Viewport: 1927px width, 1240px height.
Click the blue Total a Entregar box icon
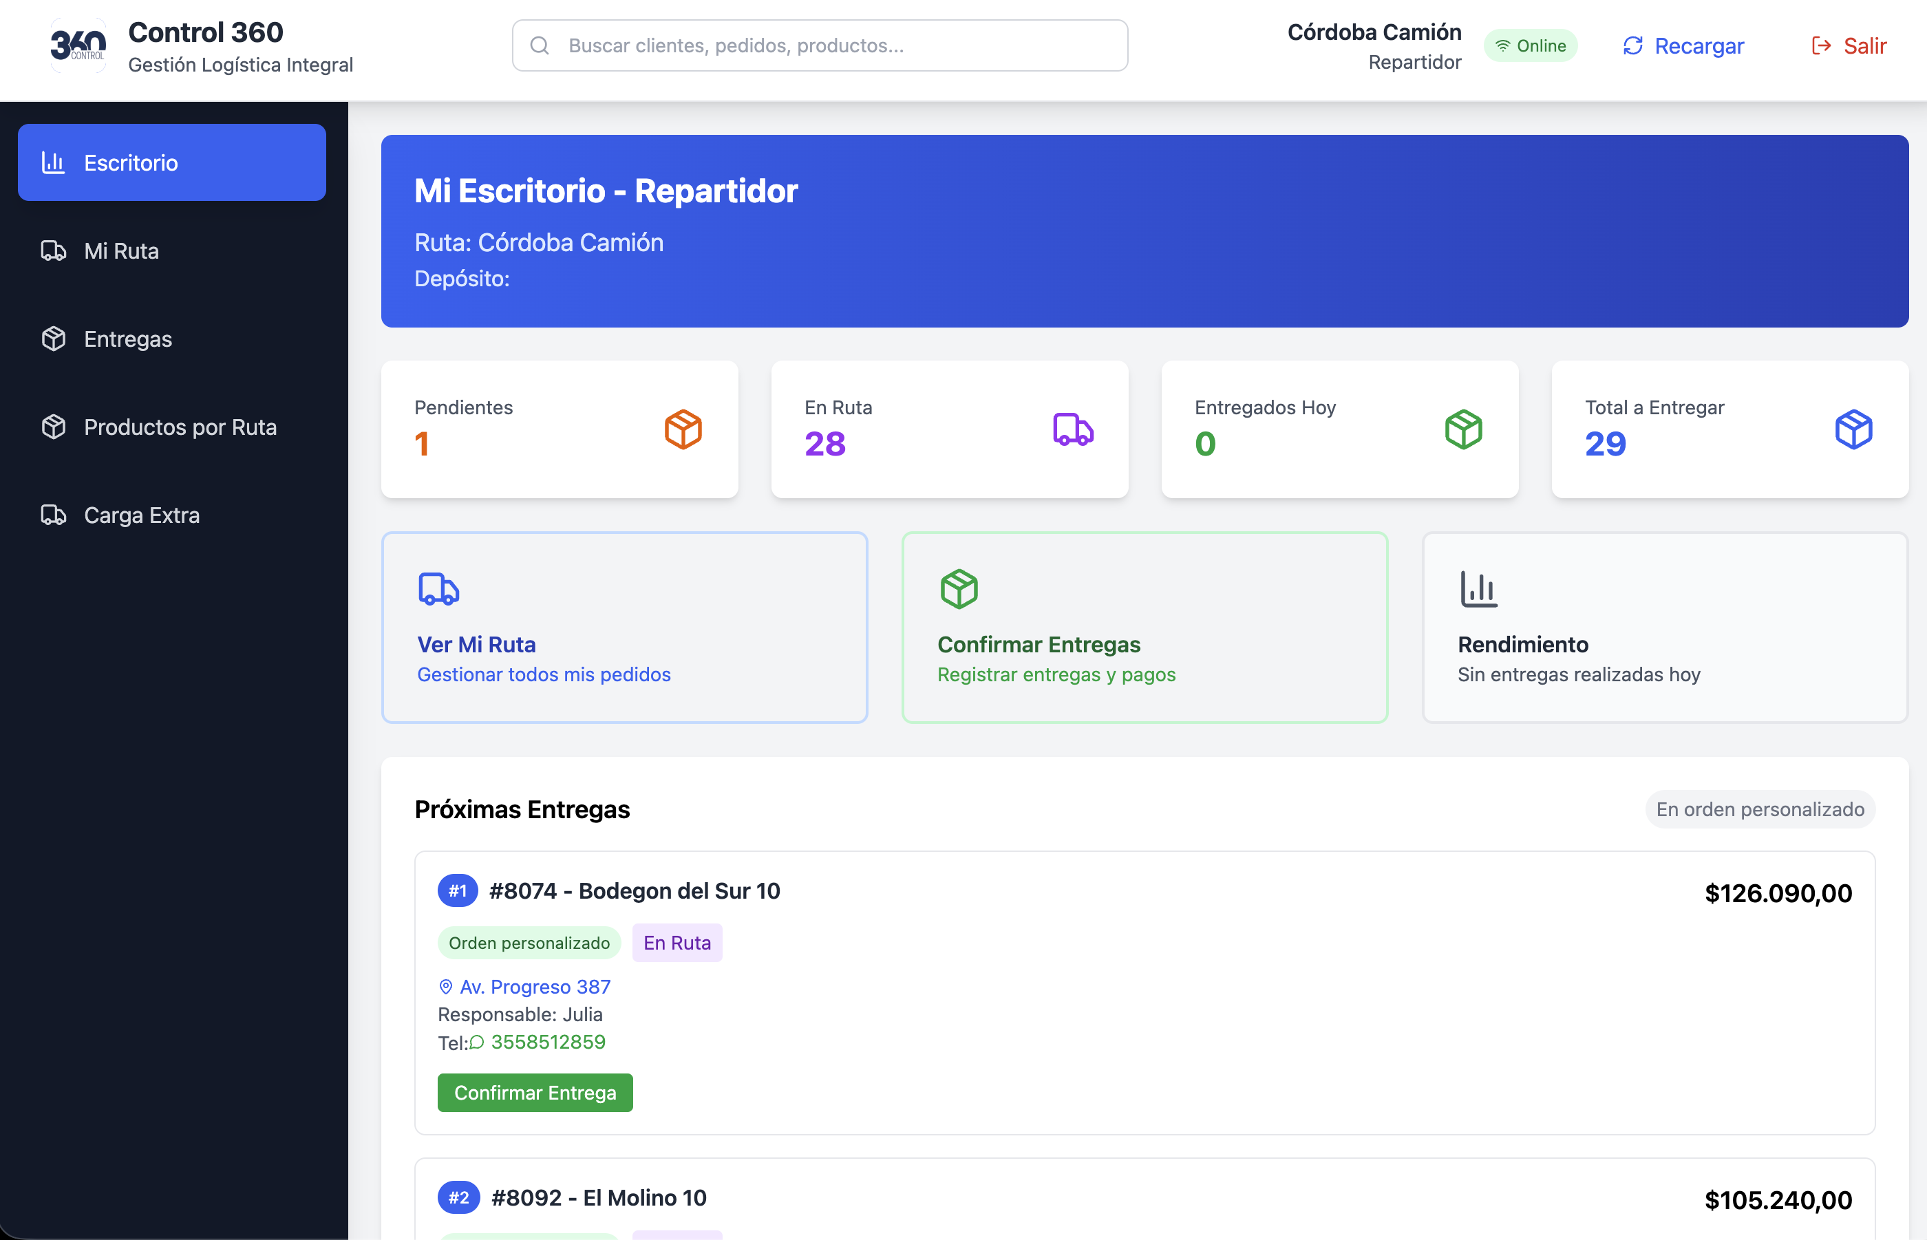(1853, 429)
